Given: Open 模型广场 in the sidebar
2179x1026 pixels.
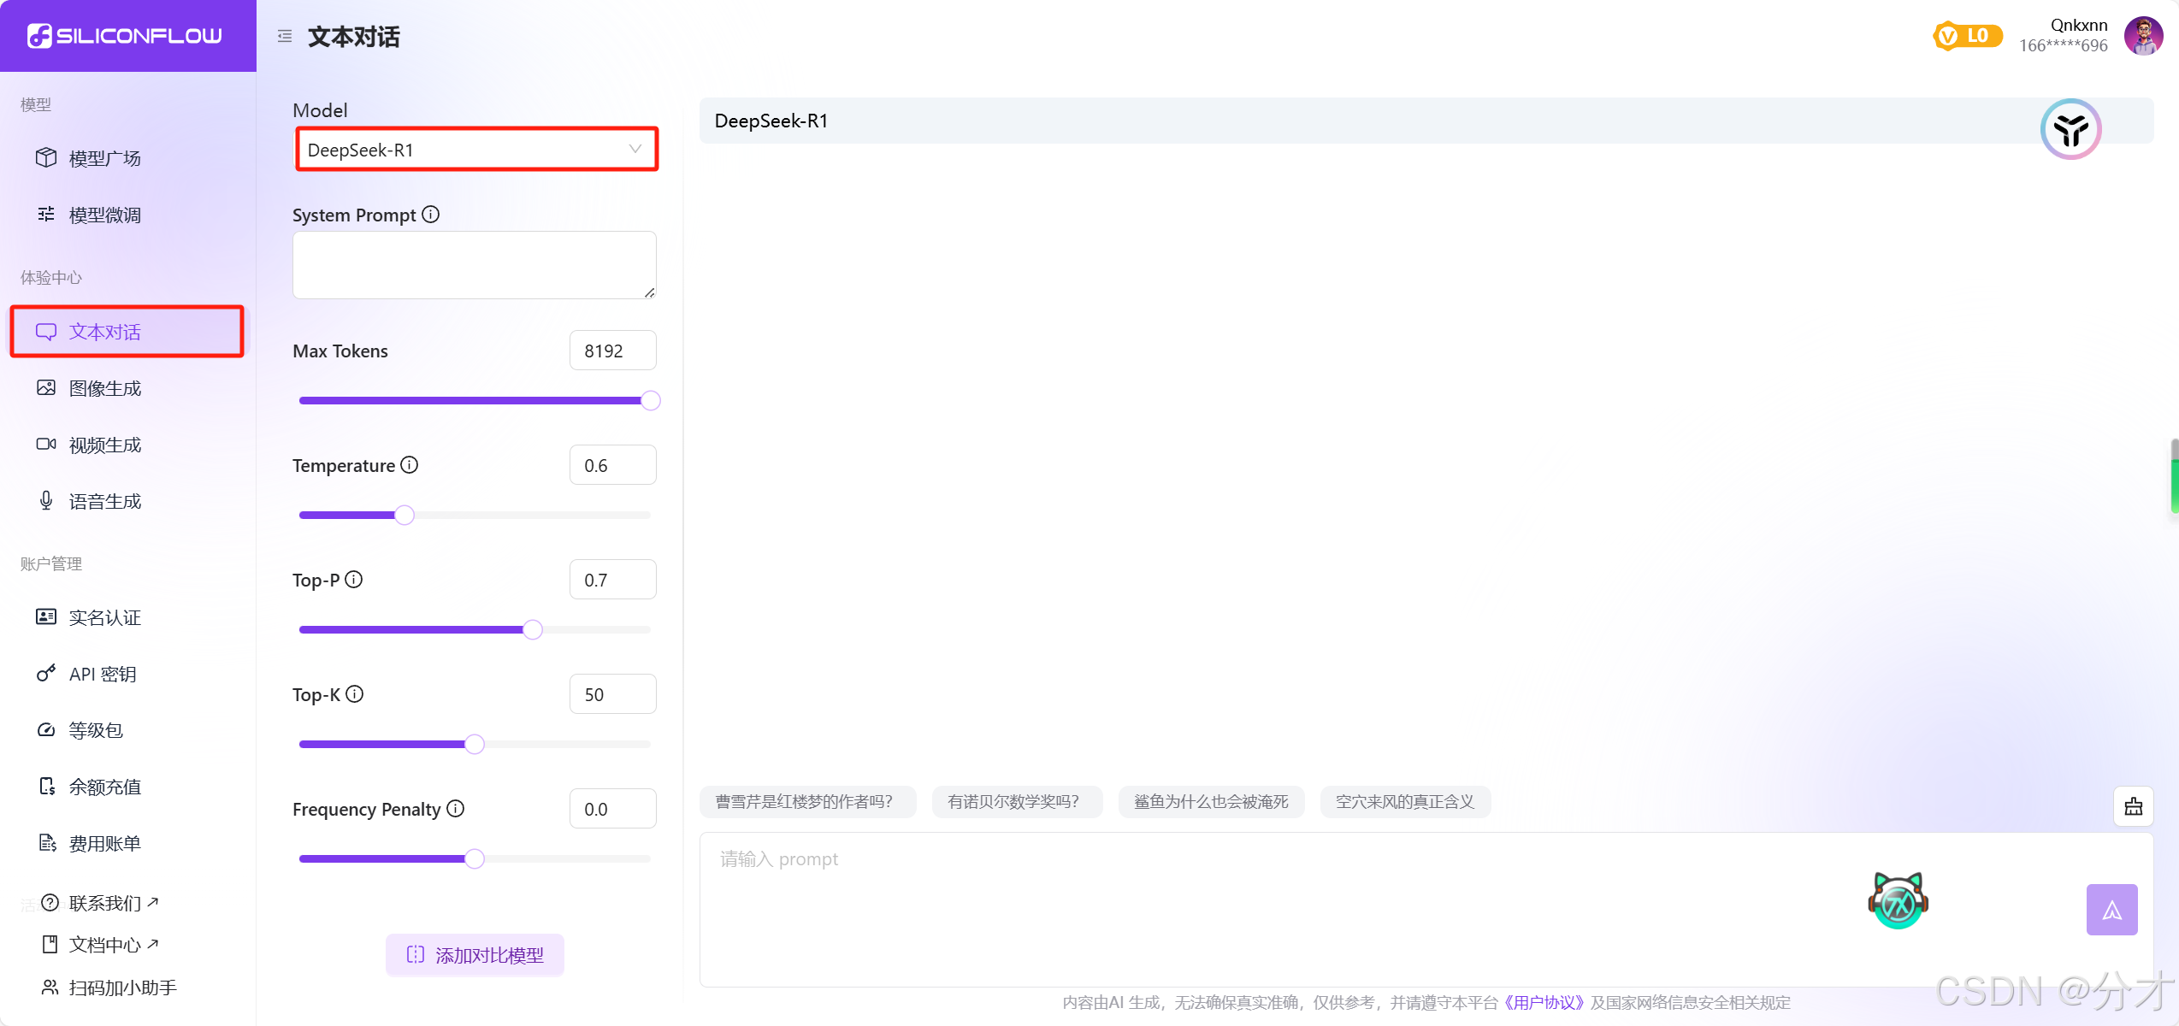Looking at the screenshot, I should [105, 158].
